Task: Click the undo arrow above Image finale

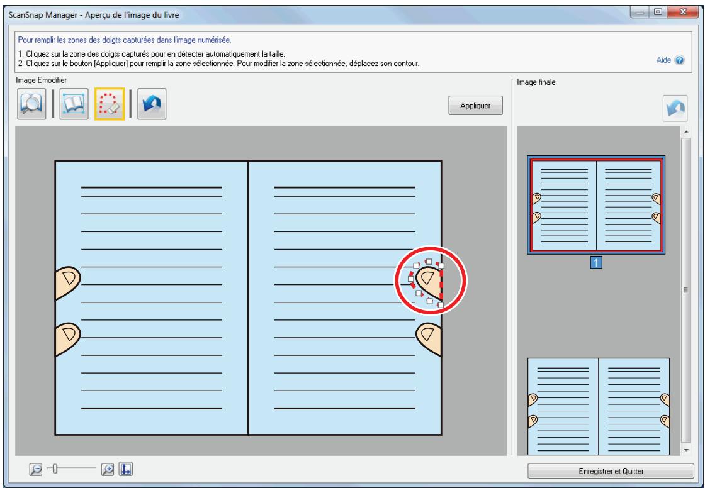Action: click(x=675, y=108)
